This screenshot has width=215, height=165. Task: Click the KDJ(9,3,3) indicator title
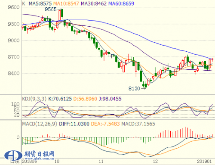pyautogui.click(x=34, y=99)
